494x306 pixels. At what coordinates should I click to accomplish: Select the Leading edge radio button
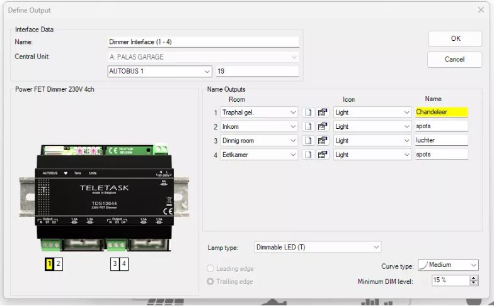click(x=210, y=269)
